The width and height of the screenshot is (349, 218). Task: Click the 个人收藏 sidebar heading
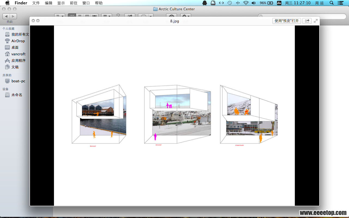point(8,29)
